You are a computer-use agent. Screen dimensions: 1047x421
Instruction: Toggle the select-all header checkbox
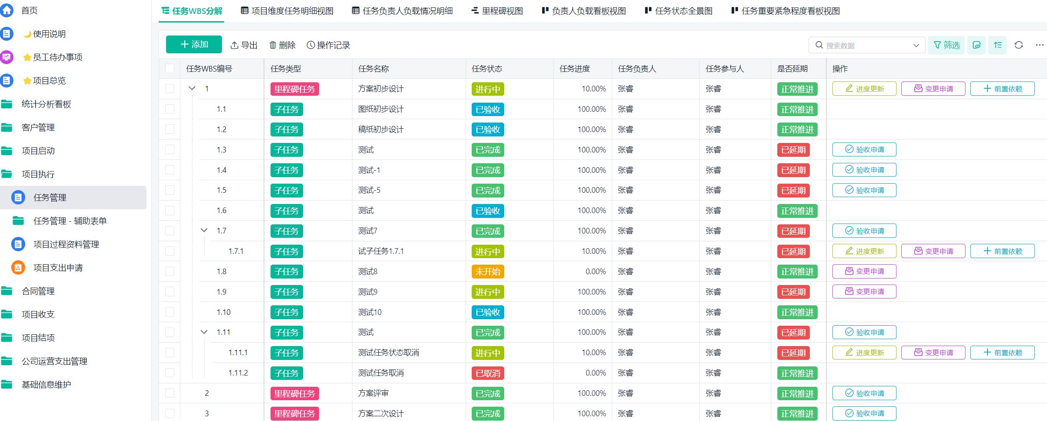(x=170, y=68)
